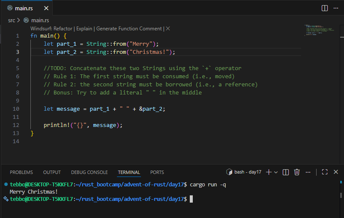The image size is (344, 218).
Task: Click Windsurf: Refactor code lens
Action: click(x=51, y=29)
